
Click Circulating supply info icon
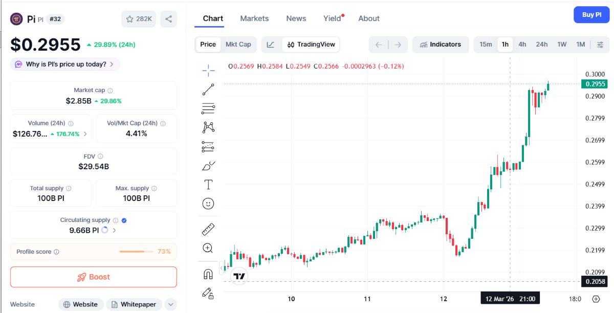coord(116,220)
